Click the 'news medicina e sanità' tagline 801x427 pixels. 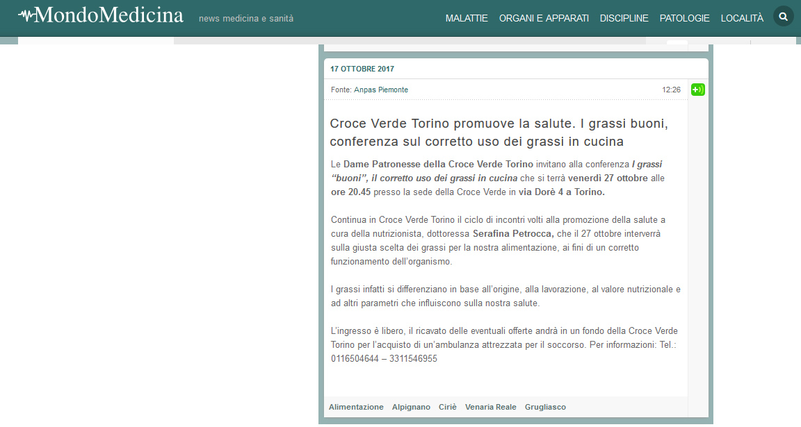tap(246, 19)
